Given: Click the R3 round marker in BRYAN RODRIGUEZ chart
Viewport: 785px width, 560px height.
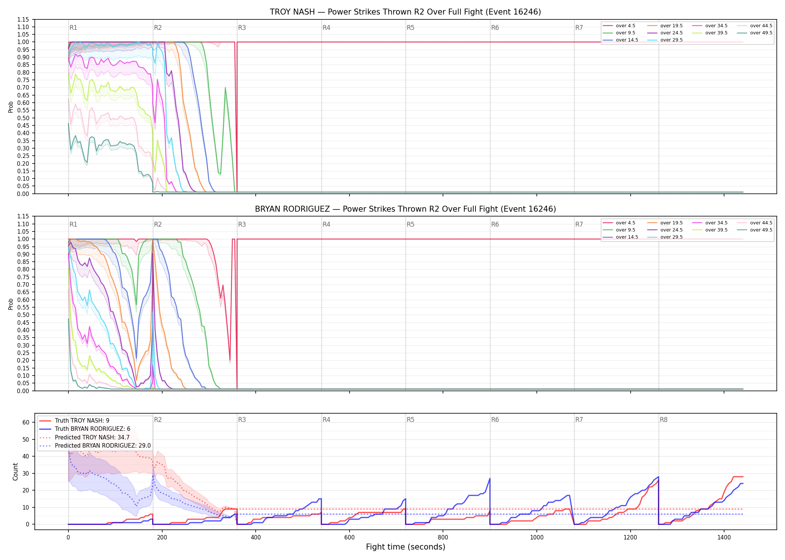Looking at the screenshot, I should pyautogui.click(x=242, y=224).
